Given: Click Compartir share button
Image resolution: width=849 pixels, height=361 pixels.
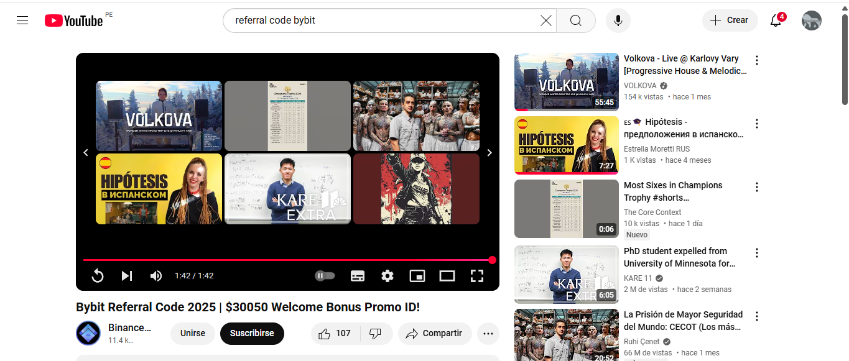Looking at the screenshot, I should pyautogui.click(x=435, y=334).
